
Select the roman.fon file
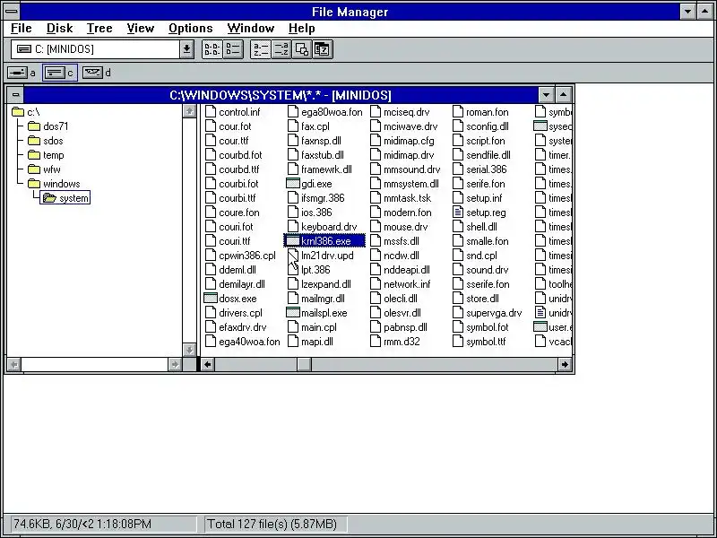click(480, 112)
